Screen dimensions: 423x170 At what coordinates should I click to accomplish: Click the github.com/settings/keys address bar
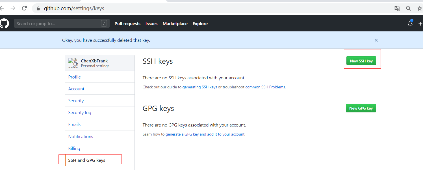pyautogui.click(x=74, y=8)
